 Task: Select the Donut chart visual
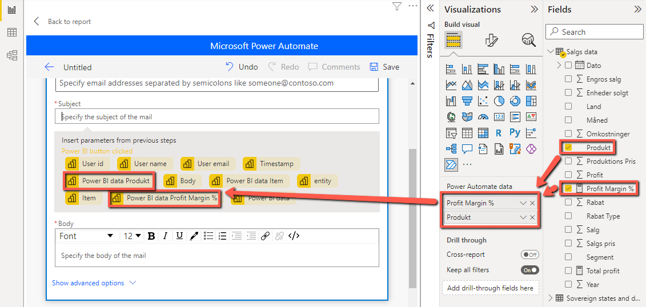click(515, 101)
